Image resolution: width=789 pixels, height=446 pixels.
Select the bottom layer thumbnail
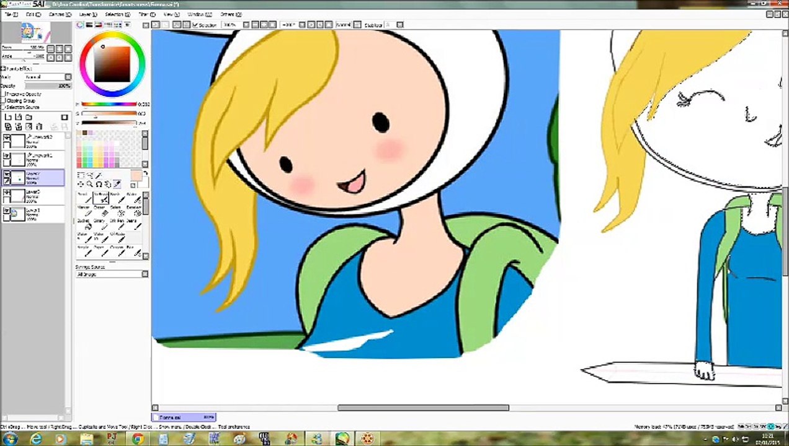pos(19,213)
